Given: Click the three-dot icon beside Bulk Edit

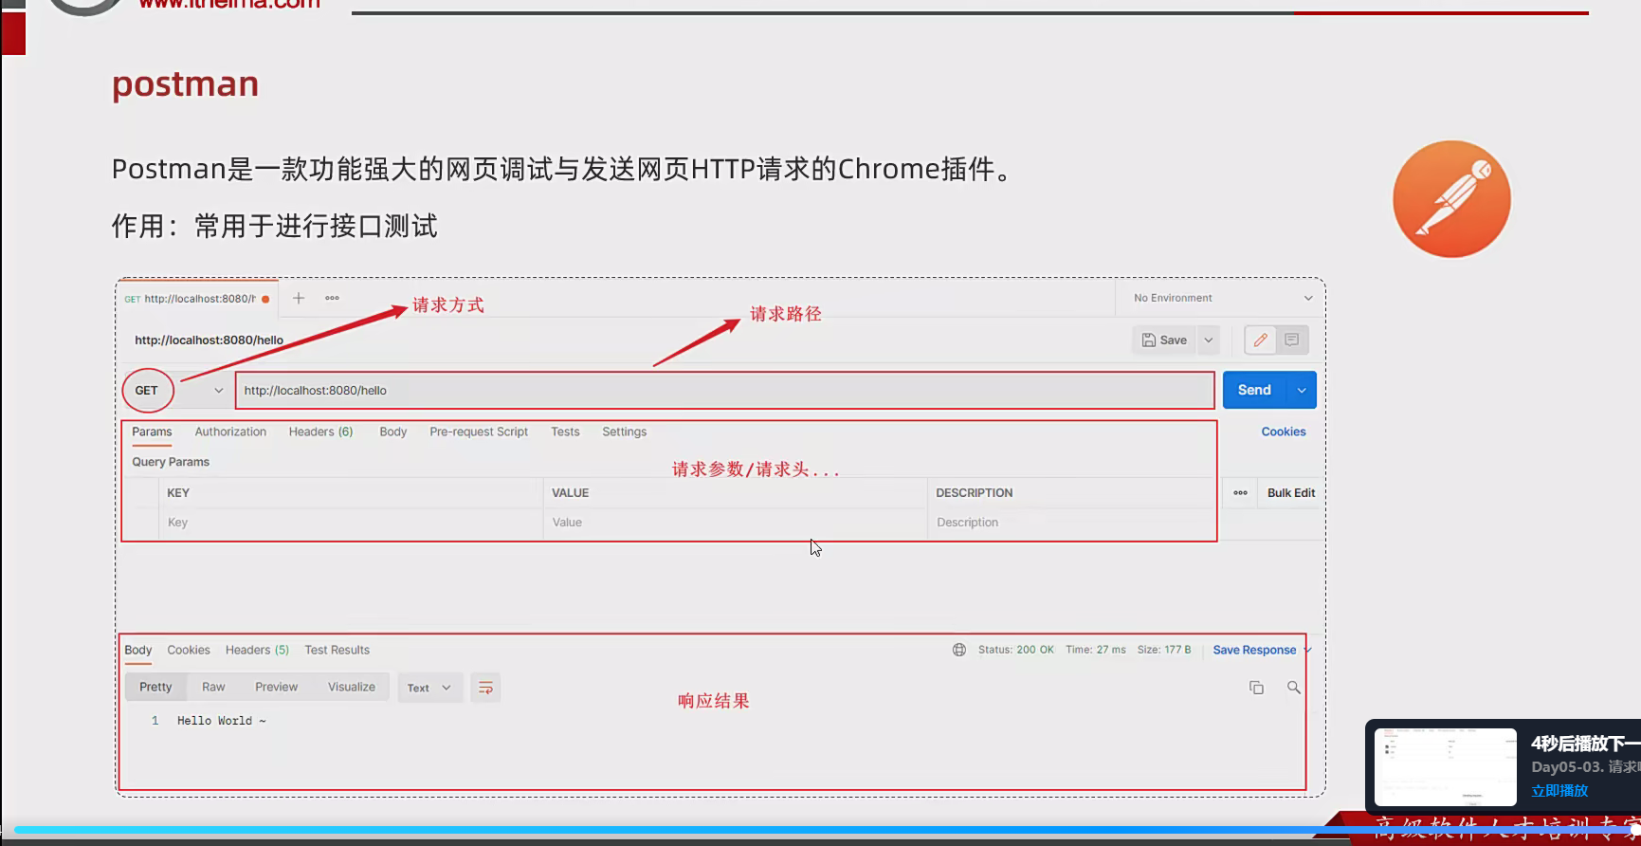Looking at the screenshot, I should tap(1240, 493).
